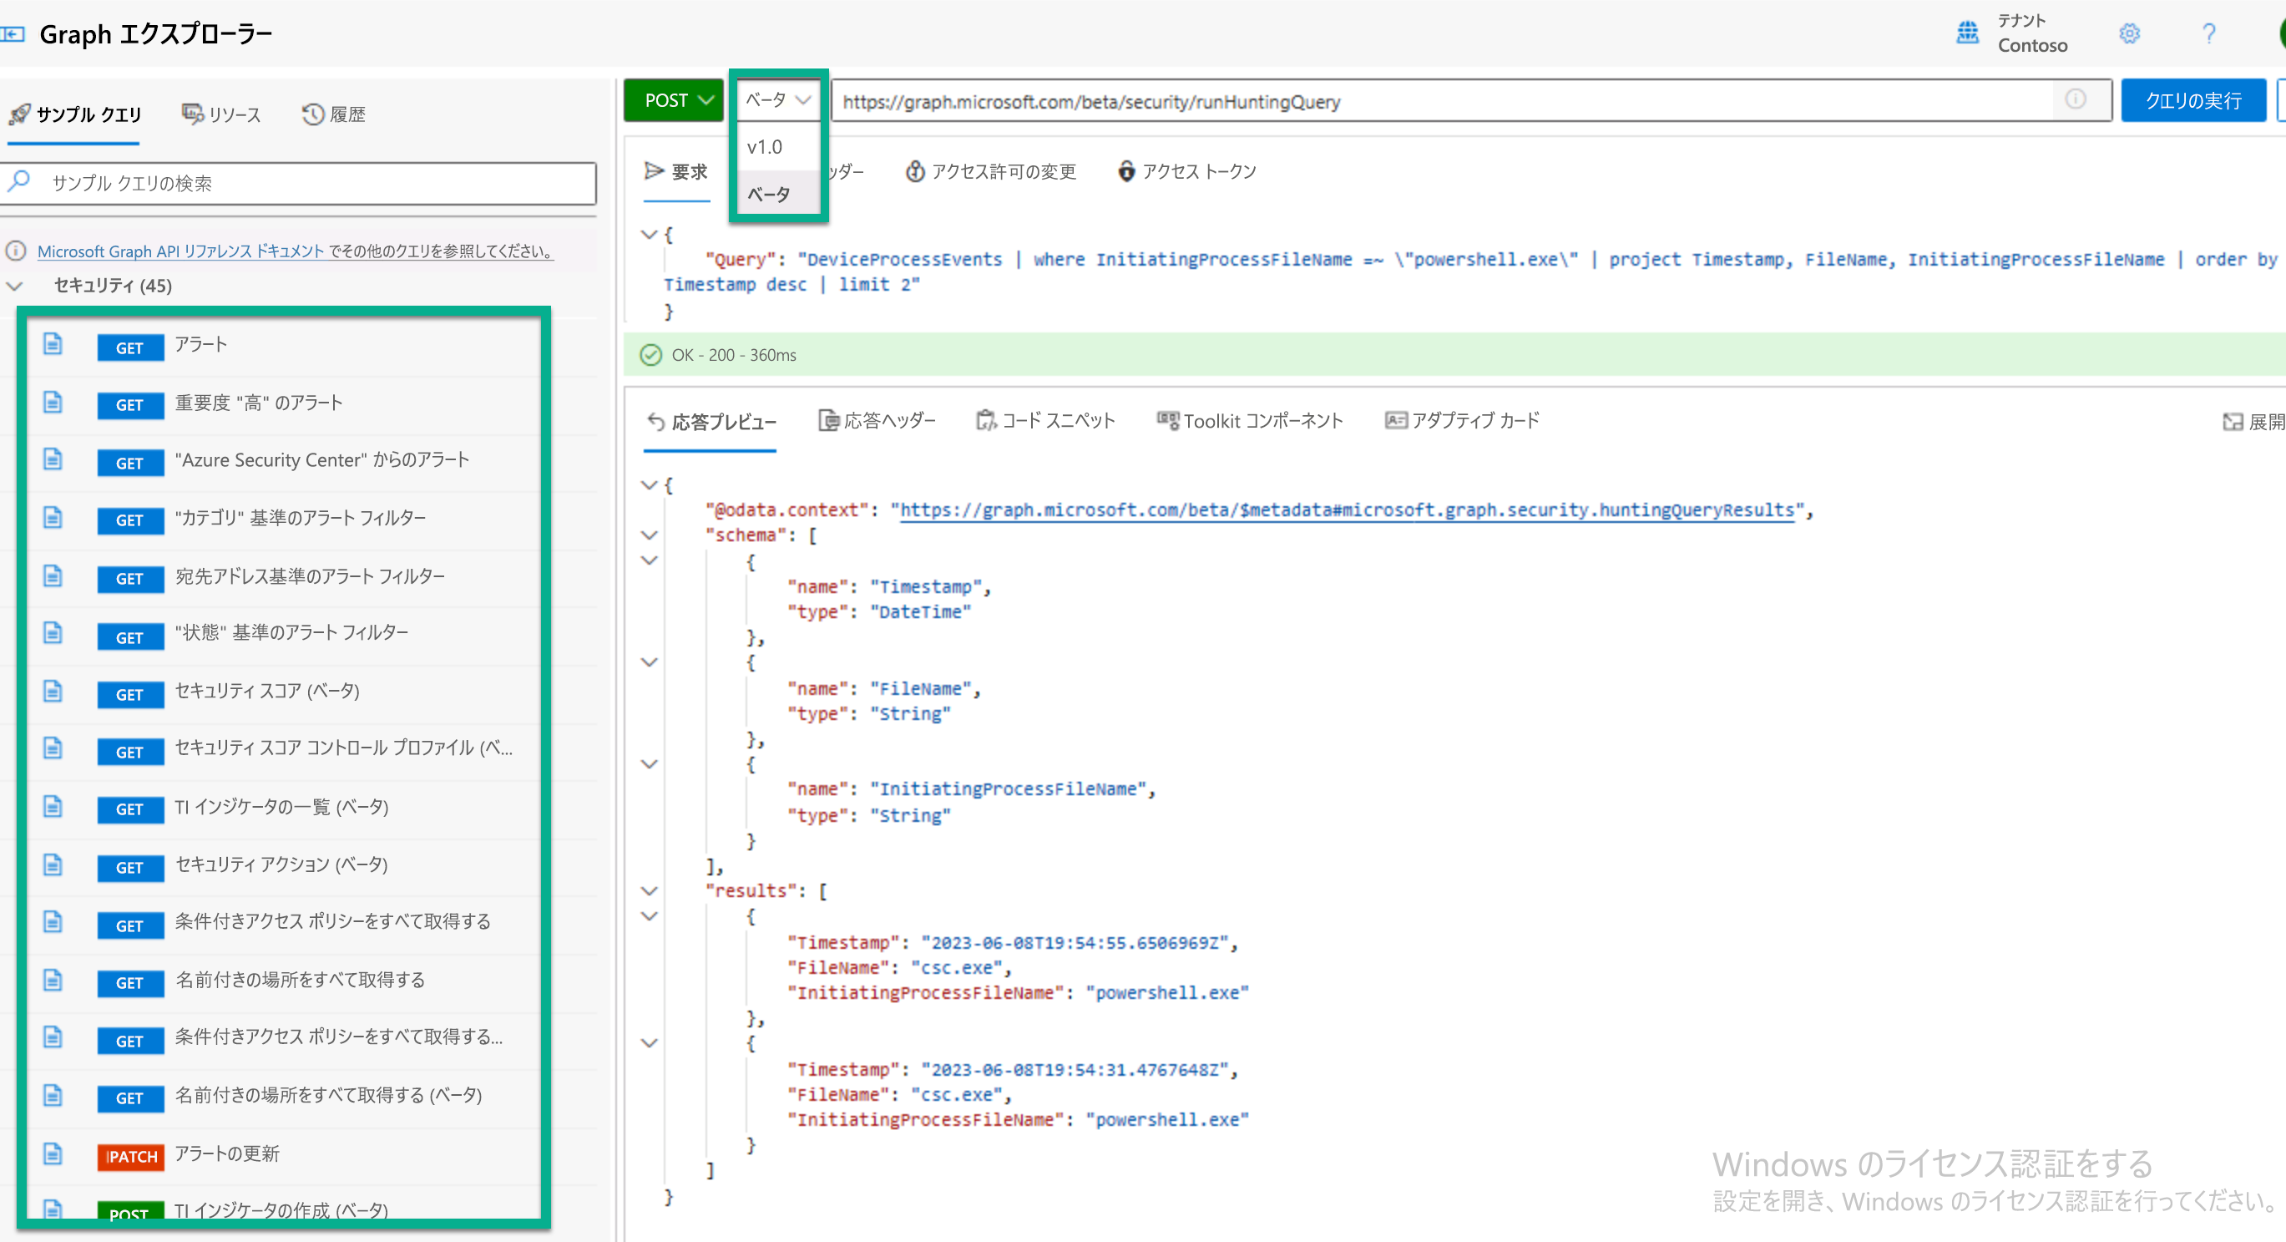Image resolution: width=2286 pixels, height=1242 pixels.
Task: Click document icon for セキュリティ アクション (ベータ)
Action: 53,864
